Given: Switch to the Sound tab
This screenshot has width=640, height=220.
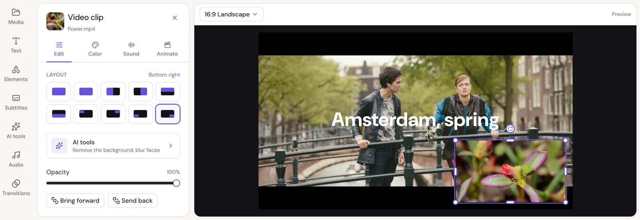Looking at the screenshot, I should tap(131, 49).
